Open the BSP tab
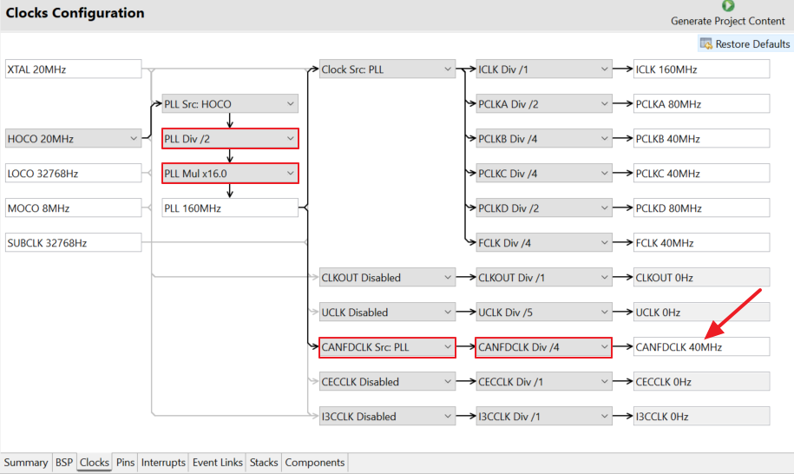Image resolution: width=794 pixels, height=474 pixels. (64, 463)
